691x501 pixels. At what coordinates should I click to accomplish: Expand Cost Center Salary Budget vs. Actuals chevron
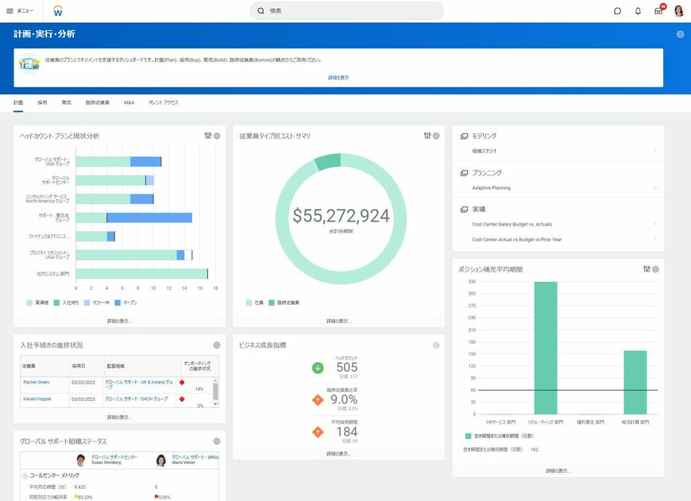tap(654, 224)
